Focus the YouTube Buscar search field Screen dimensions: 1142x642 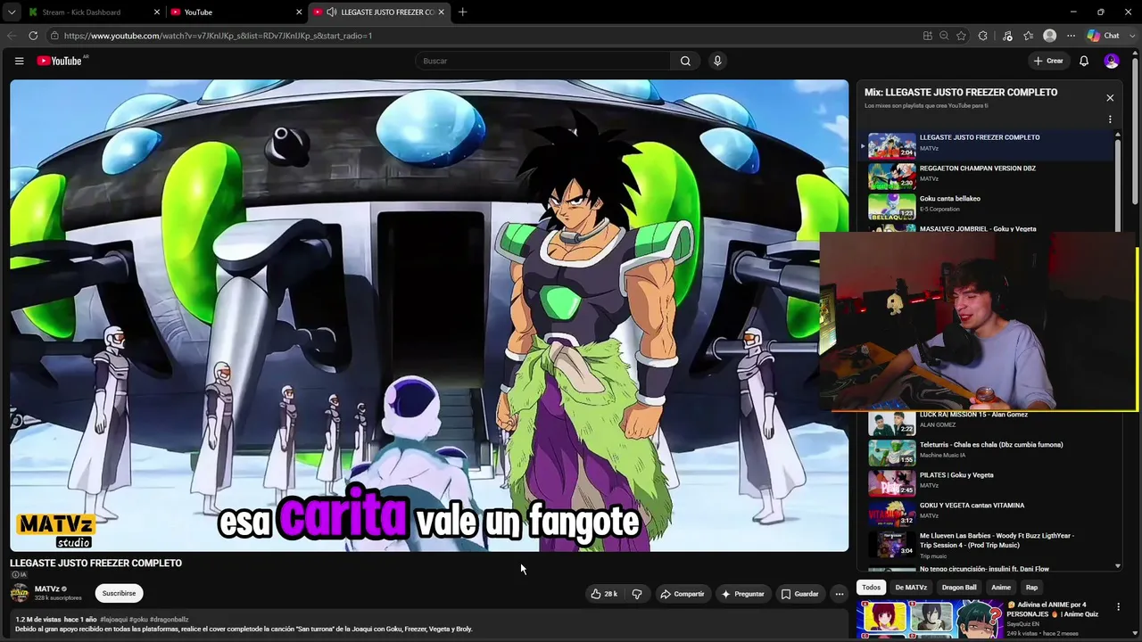(x=542, y=61)
